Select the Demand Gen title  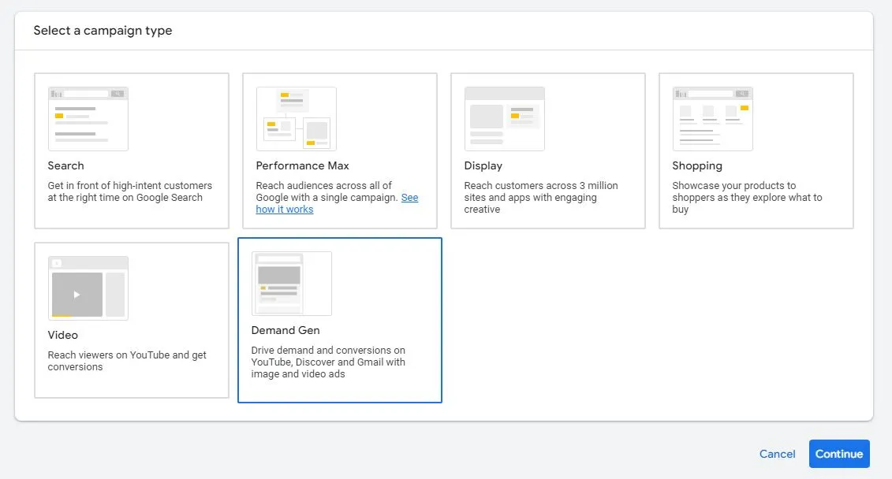coord(286,330)
